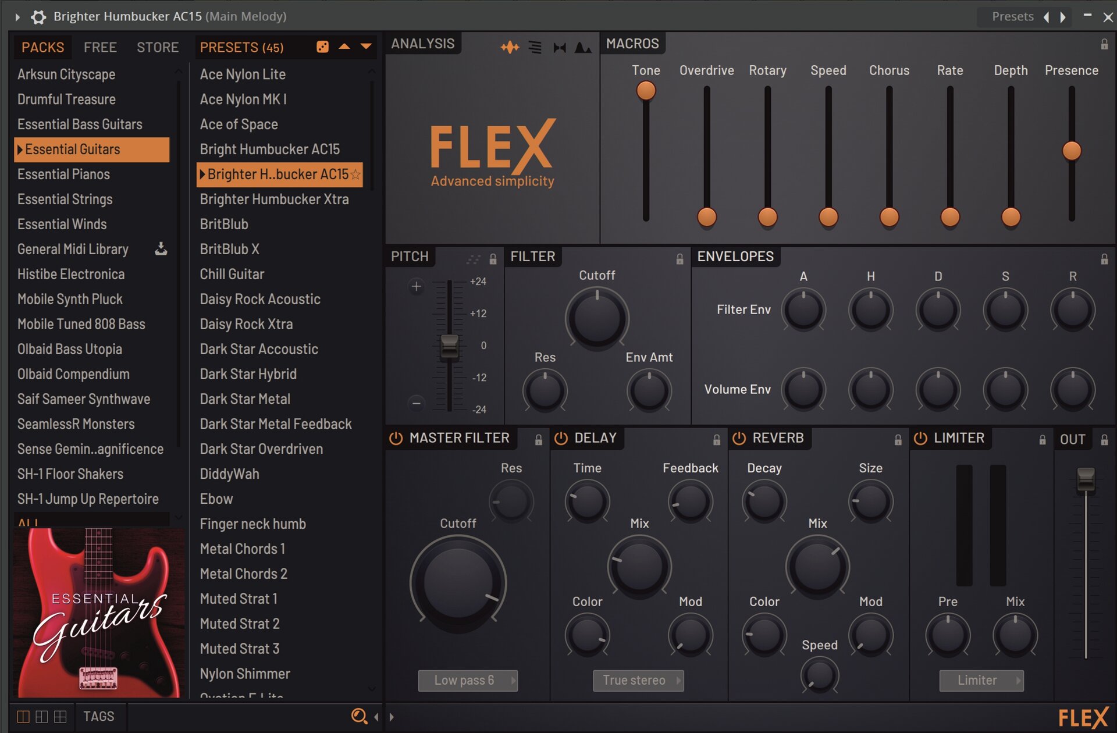The image size is (1117, 733).
Task: Open the Low pass 6 filter dropdown
Action: coord(468,680)
